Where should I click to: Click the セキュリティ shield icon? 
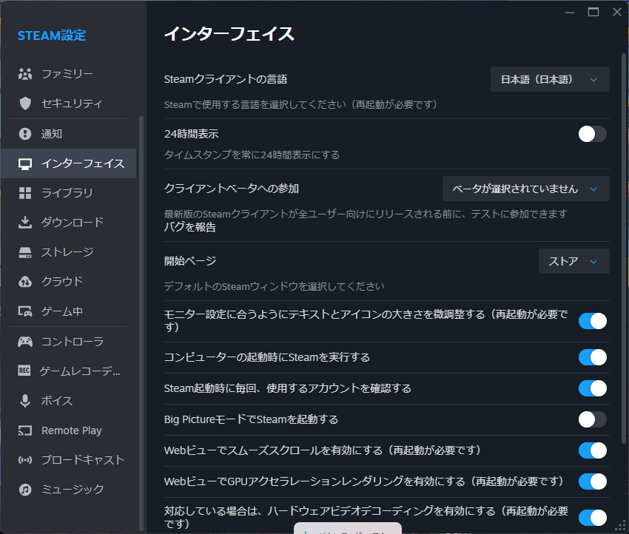(25, 104)
